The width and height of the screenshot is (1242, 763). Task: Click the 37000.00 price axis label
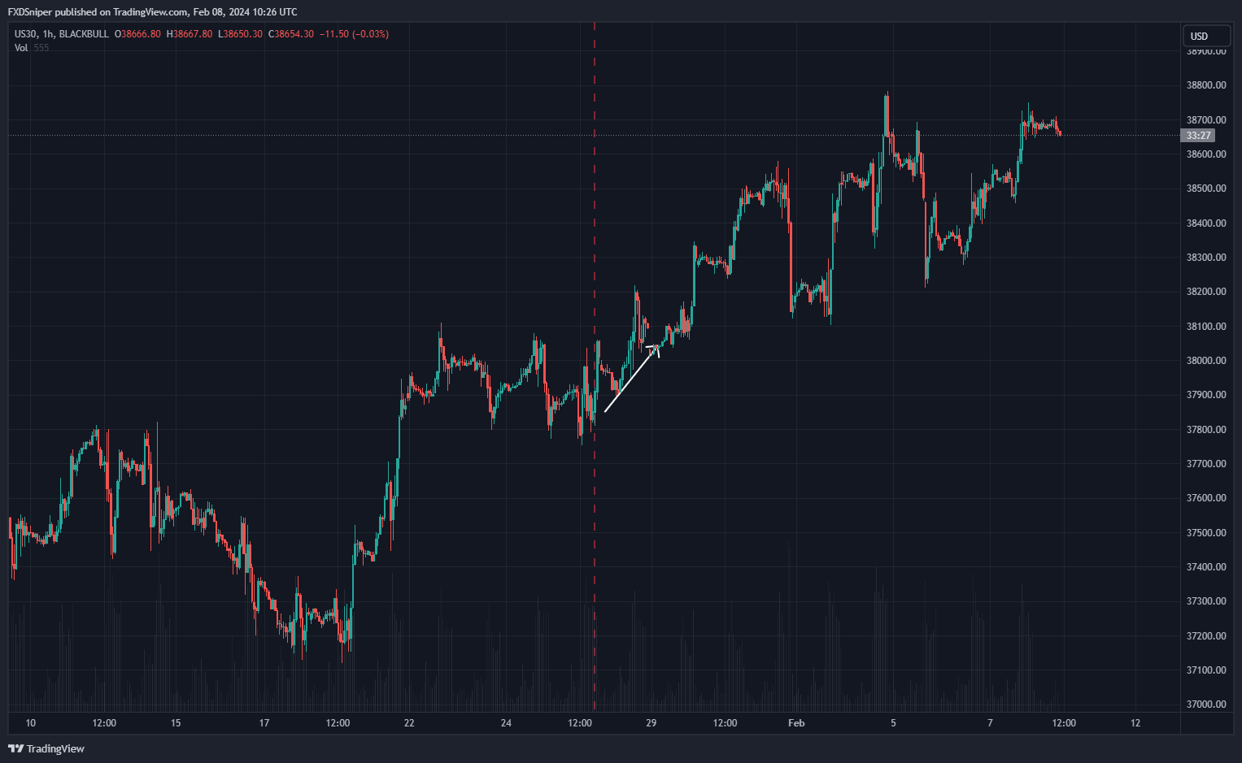(1205, 704)
